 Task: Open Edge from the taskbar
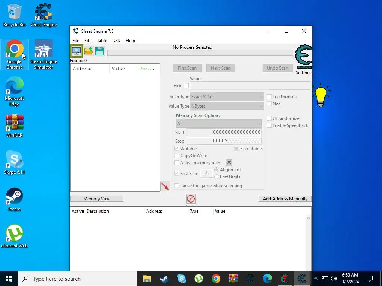(267, 279)
